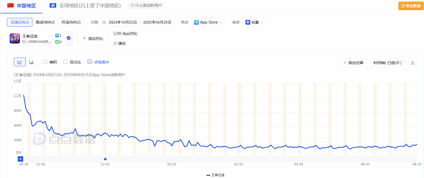424x178 pixels.
Task: Switch to bar chart view
Action: tap(32, 62)
